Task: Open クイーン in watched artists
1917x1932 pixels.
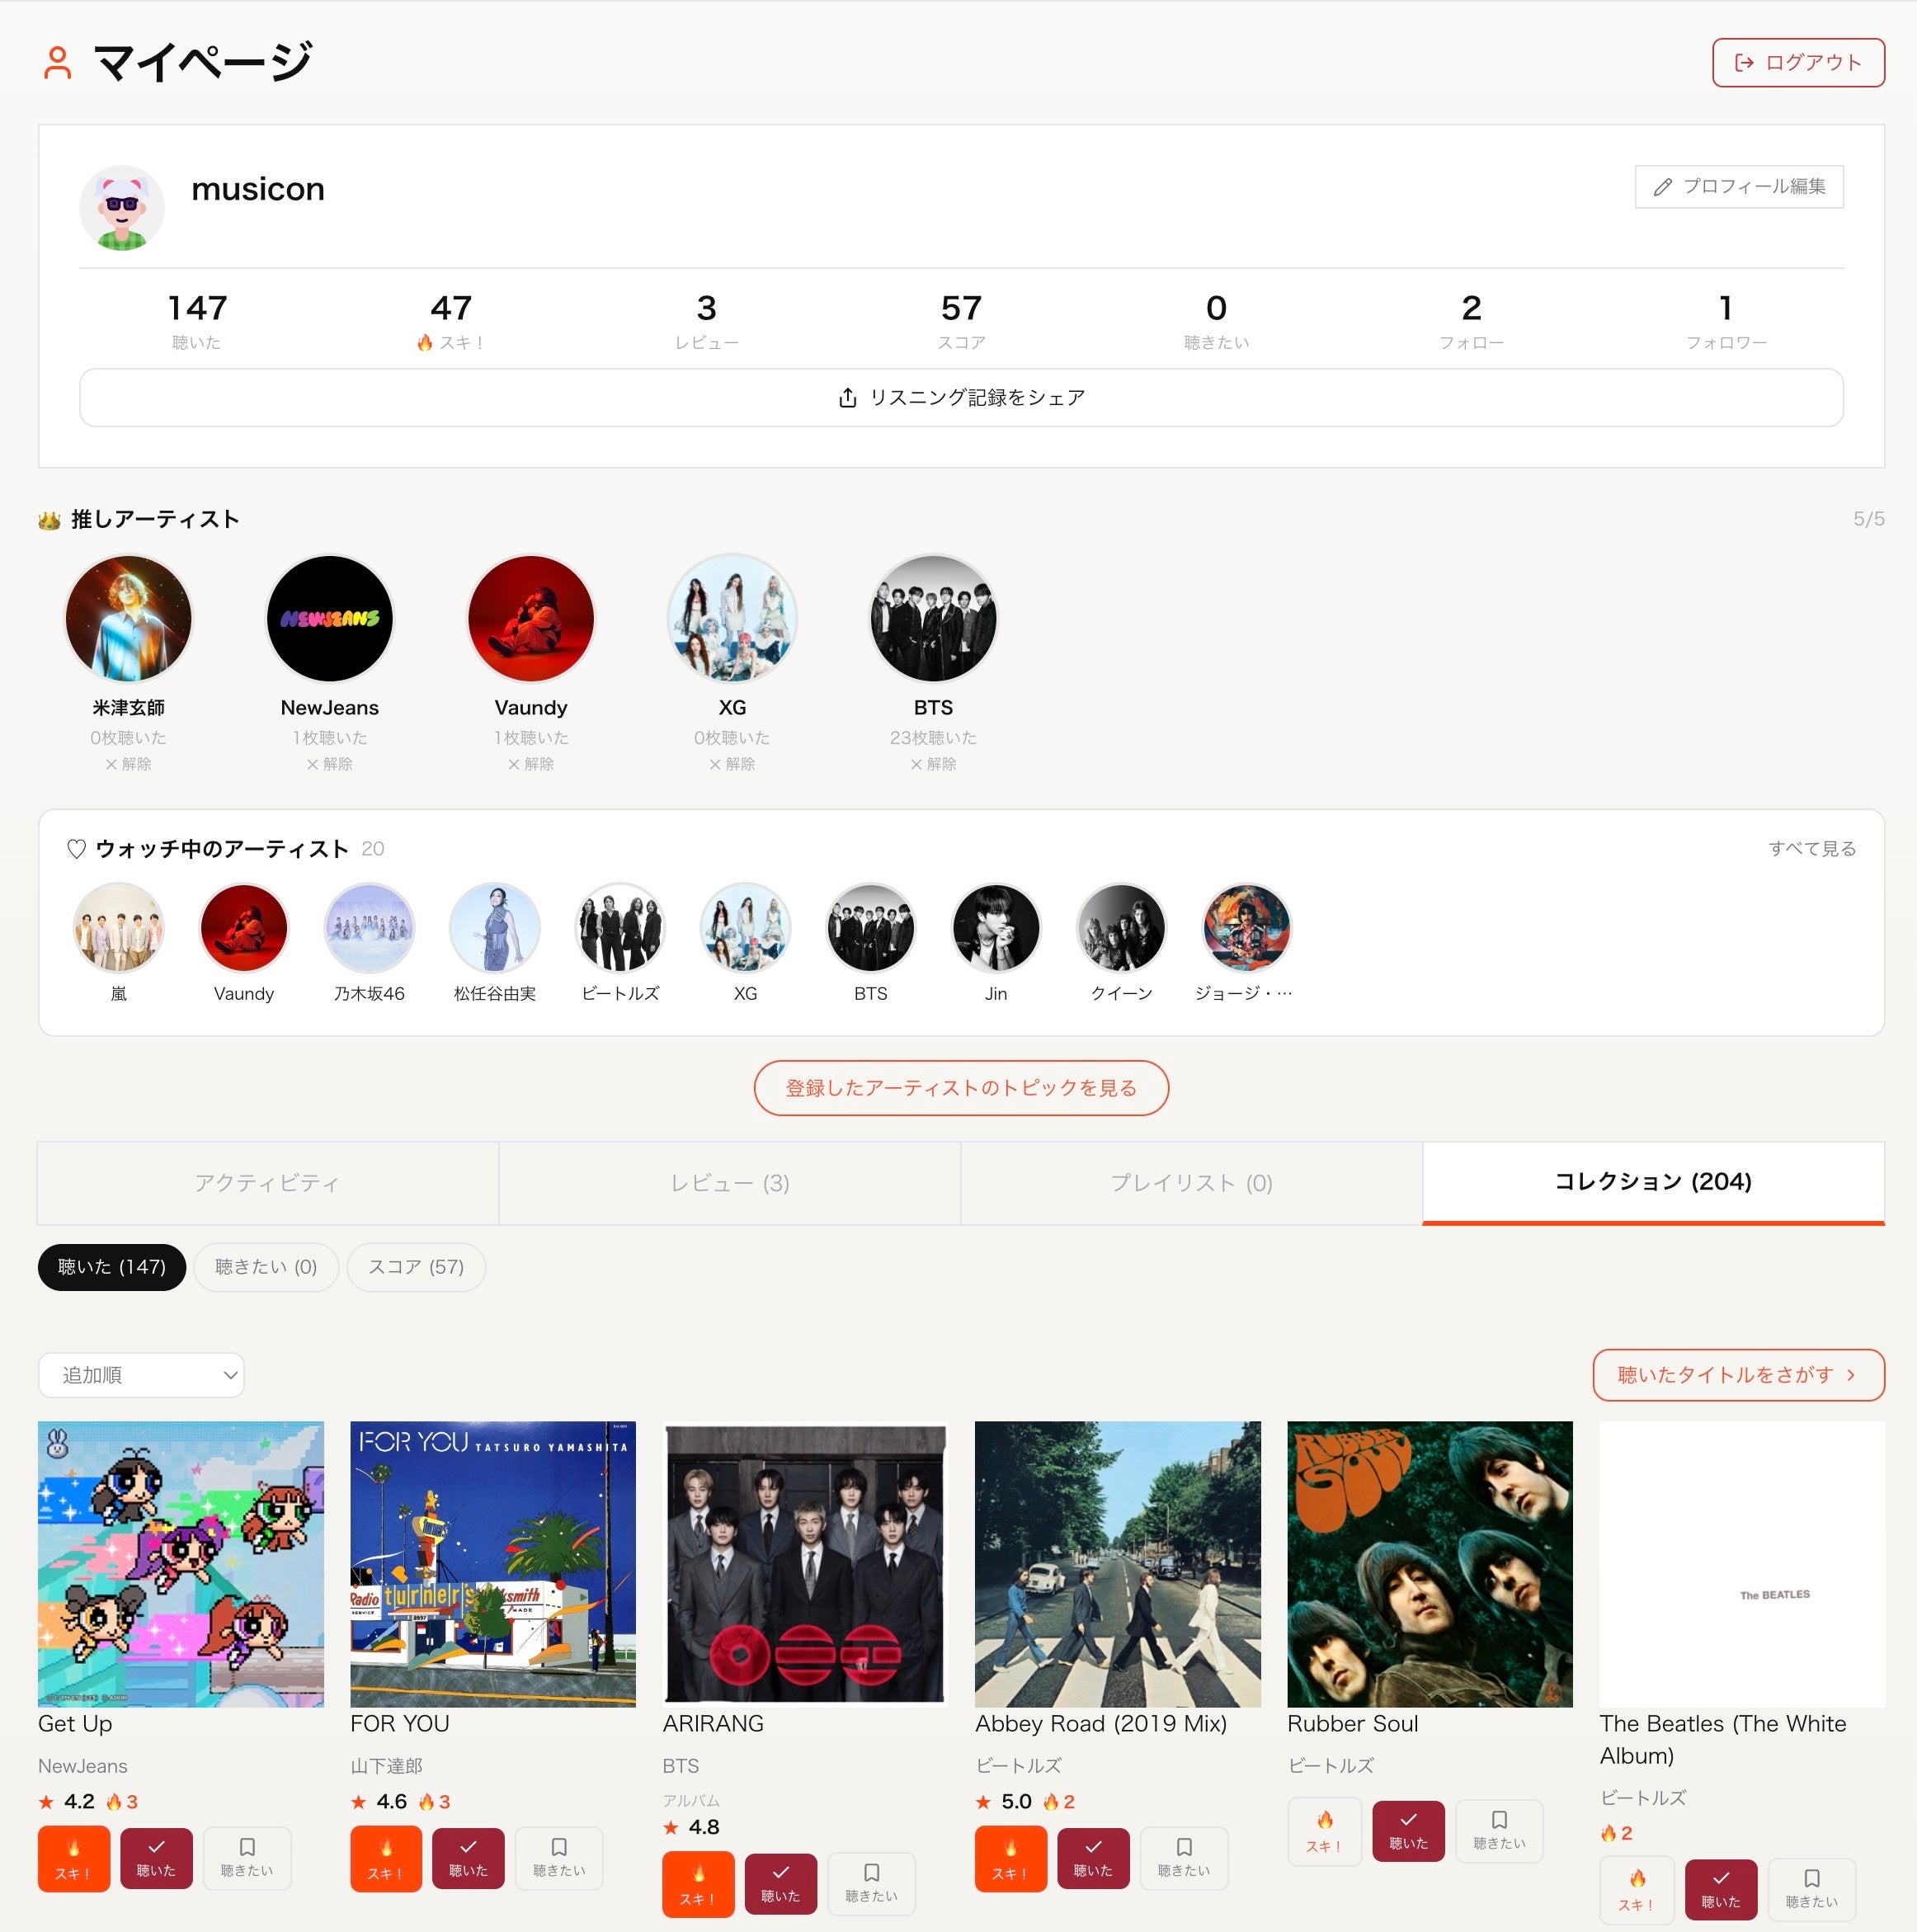Action: [1121, 928]
